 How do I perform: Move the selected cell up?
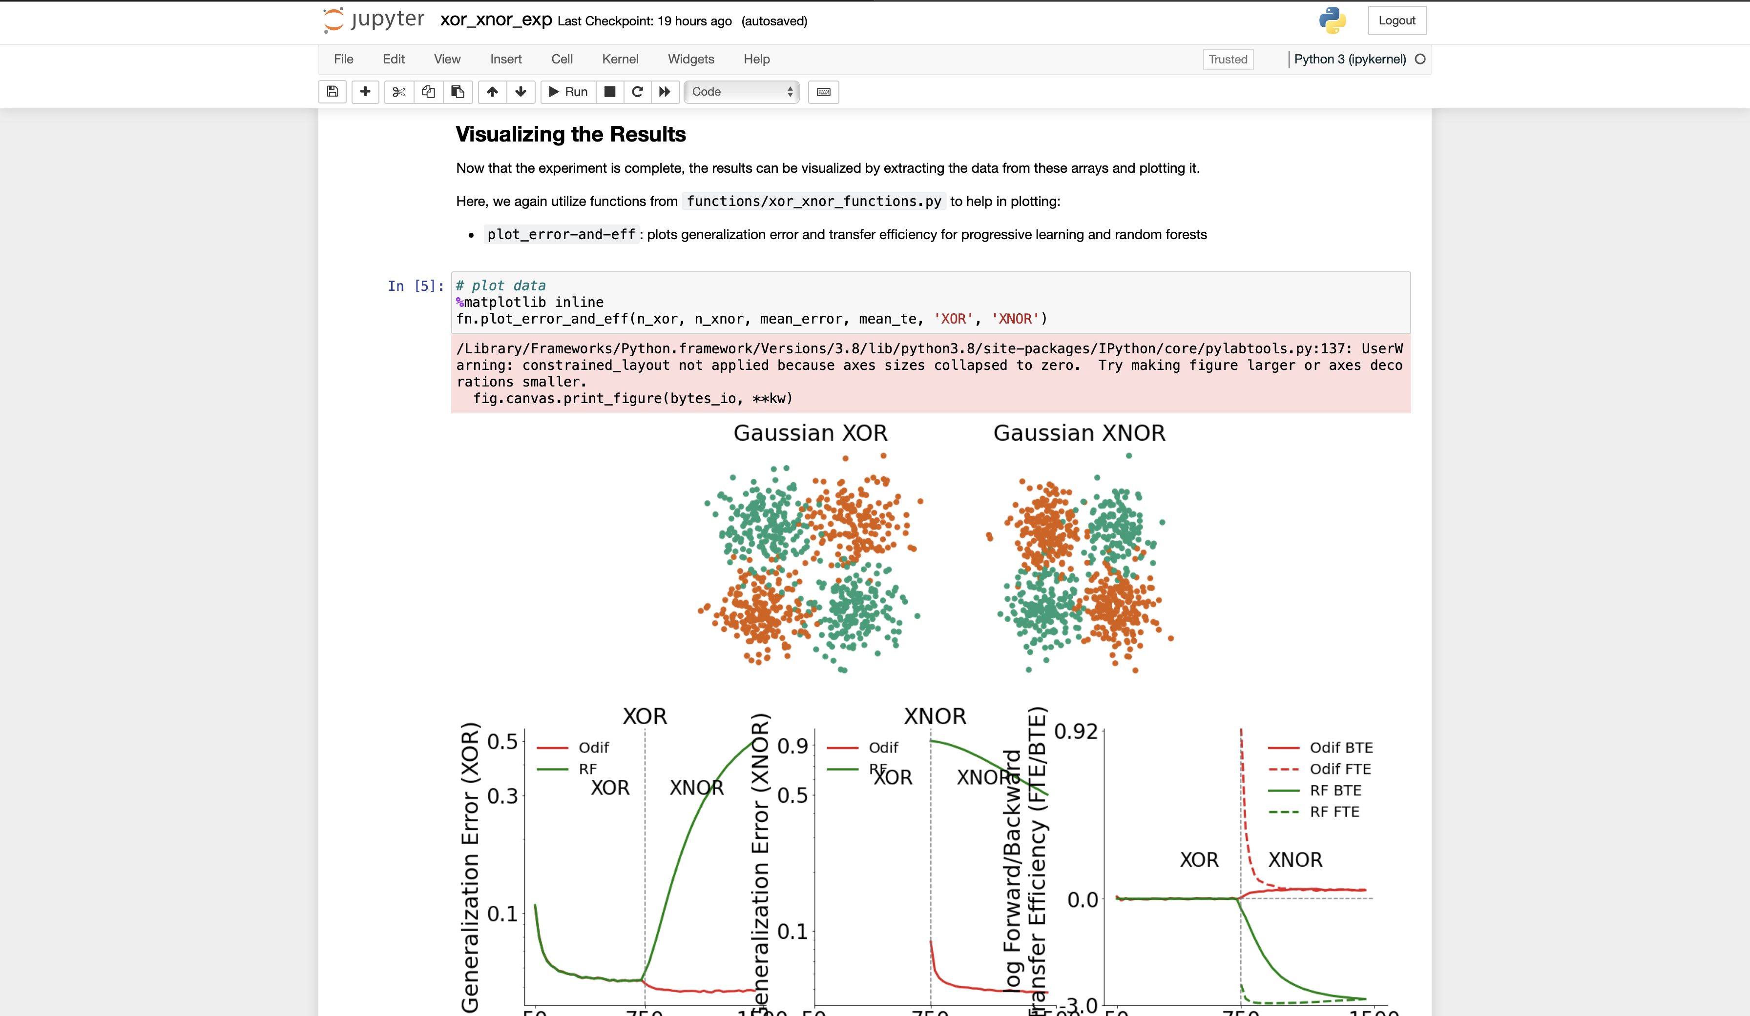pos(492,92)
